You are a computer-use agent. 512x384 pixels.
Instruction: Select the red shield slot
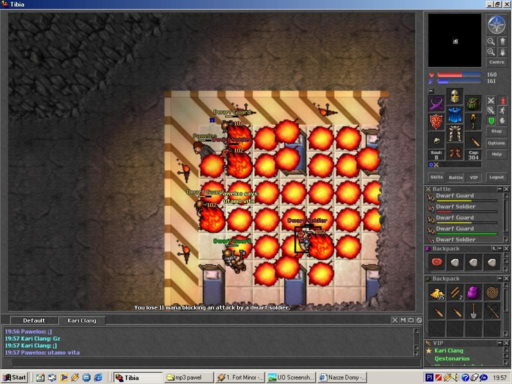click(x=436, y=122)
